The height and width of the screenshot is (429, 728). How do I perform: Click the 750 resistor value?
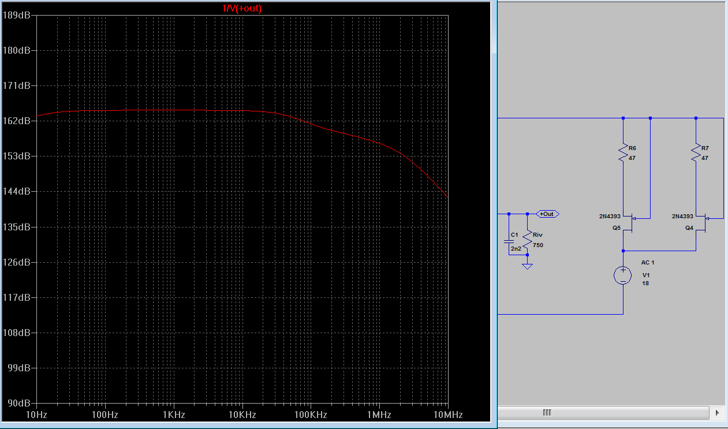538,245
